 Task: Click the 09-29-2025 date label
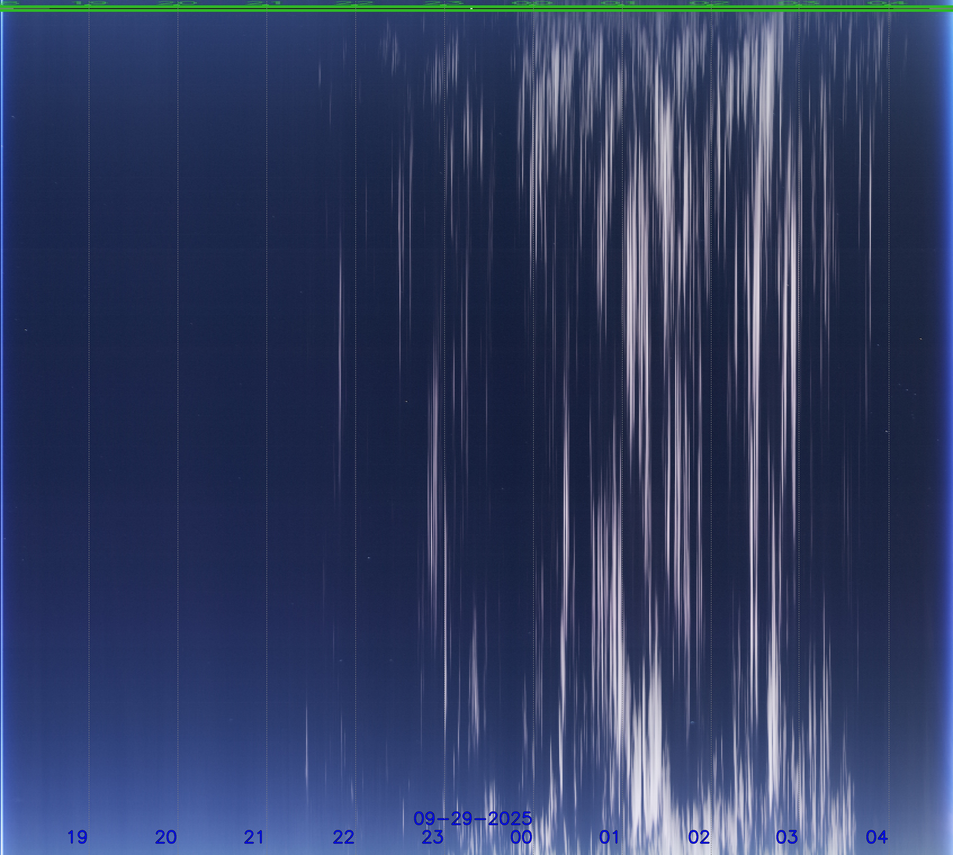pyautogui.click(x=472, y=818)
